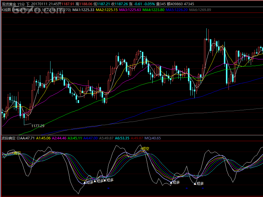Image resolution: width=263 pixels, height=197 pixels.
Task: Select the third 短多 triangle marker
Action: click(105, 180)
